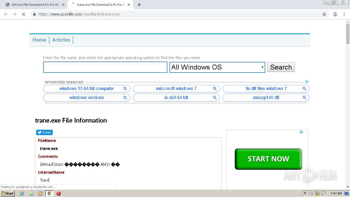This screenshot has width=350, height=197.
Task: Show hidden system tray icons
Action: point(305,193)
